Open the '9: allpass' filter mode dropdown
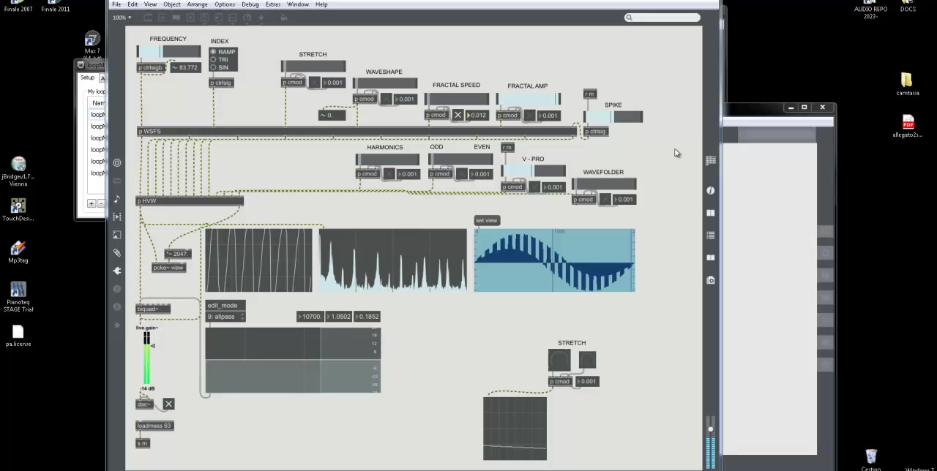 (x=225, y=317)
